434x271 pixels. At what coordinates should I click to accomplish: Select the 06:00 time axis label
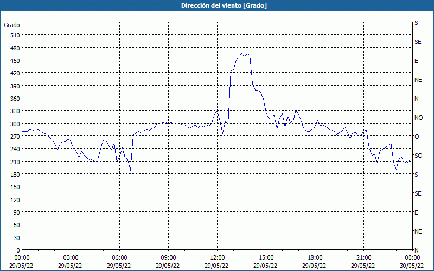tap(119, 258)
